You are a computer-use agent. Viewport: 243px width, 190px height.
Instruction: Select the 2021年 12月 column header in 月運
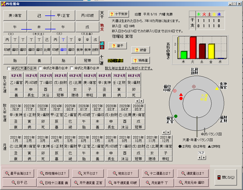point(166,139)
